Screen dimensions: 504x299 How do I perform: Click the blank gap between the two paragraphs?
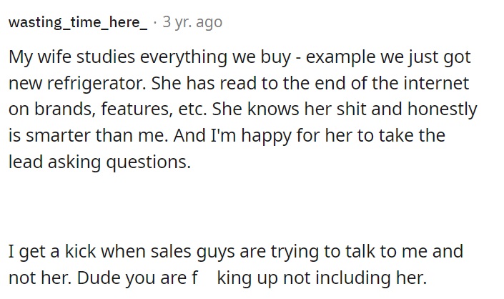coord(244,207)
